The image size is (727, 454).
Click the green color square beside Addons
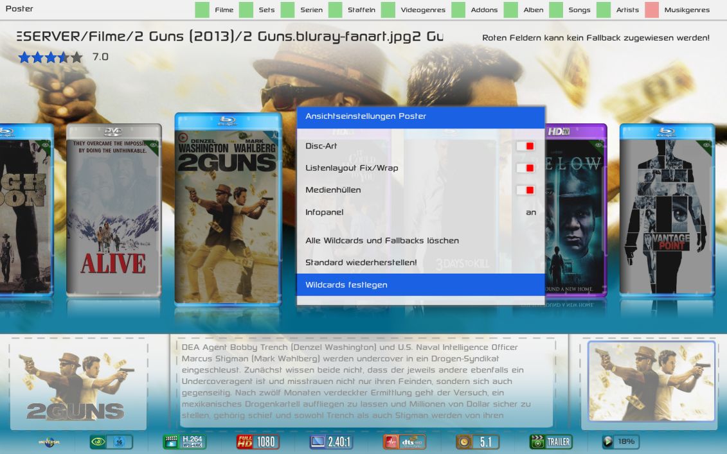point(458,10)
